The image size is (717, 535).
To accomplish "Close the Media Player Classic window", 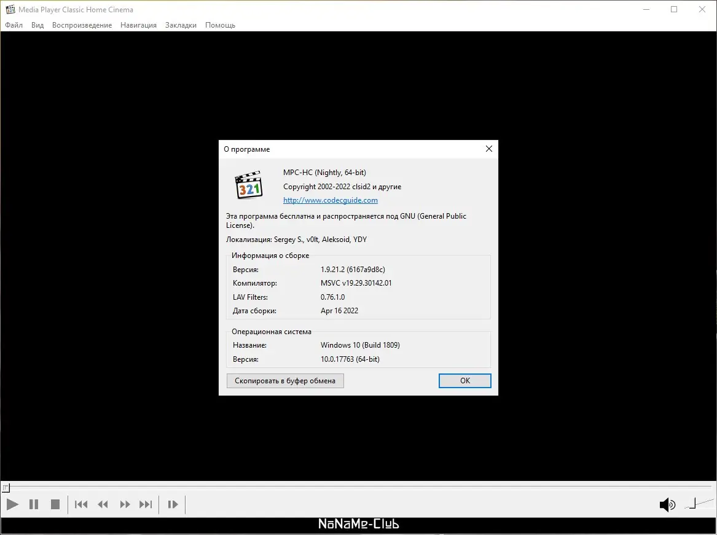I will [702, 9].
